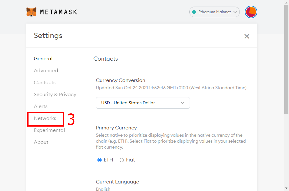
Task: Select the ETH radio button
Action: pyautogui.click(x=100, y=160)
